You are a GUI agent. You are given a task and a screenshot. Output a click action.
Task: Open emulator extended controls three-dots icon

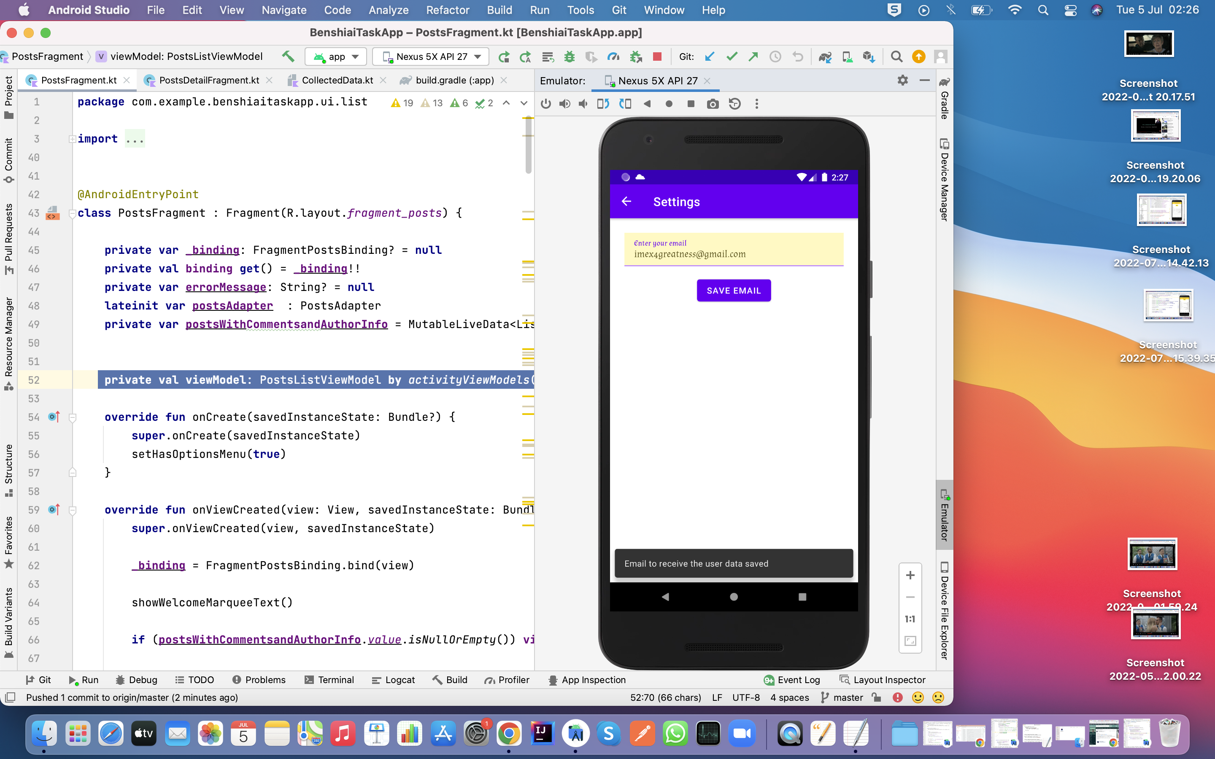(756, 104)
